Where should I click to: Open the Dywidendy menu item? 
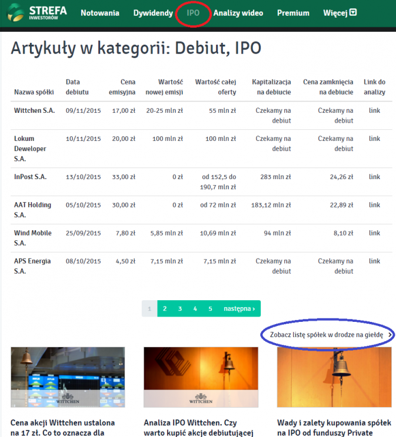(153, 13)
